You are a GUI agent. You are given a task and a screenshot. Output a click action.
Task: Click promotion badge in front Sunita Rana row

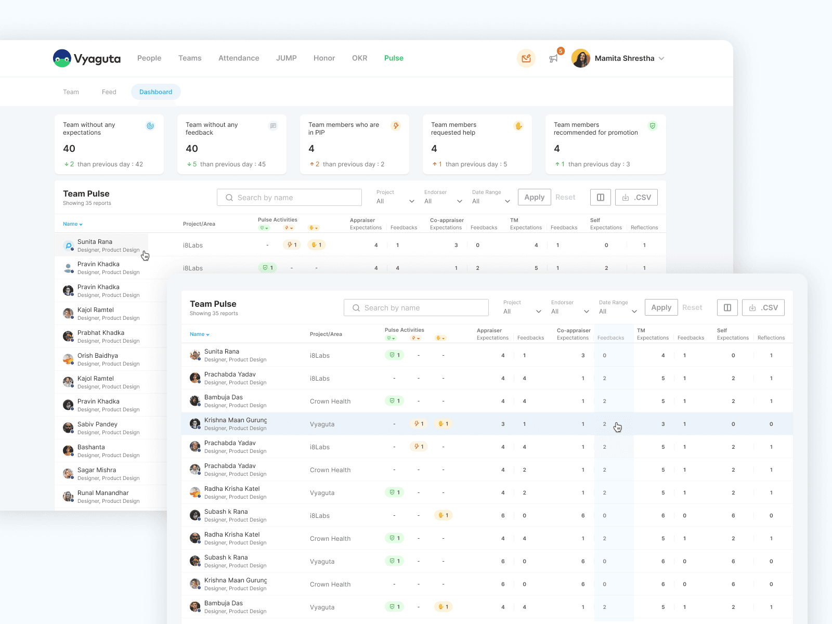tap(394, 355)
